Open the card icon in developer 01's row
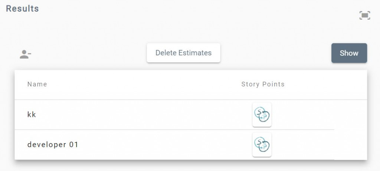380x171 pixels. (262, 144)
